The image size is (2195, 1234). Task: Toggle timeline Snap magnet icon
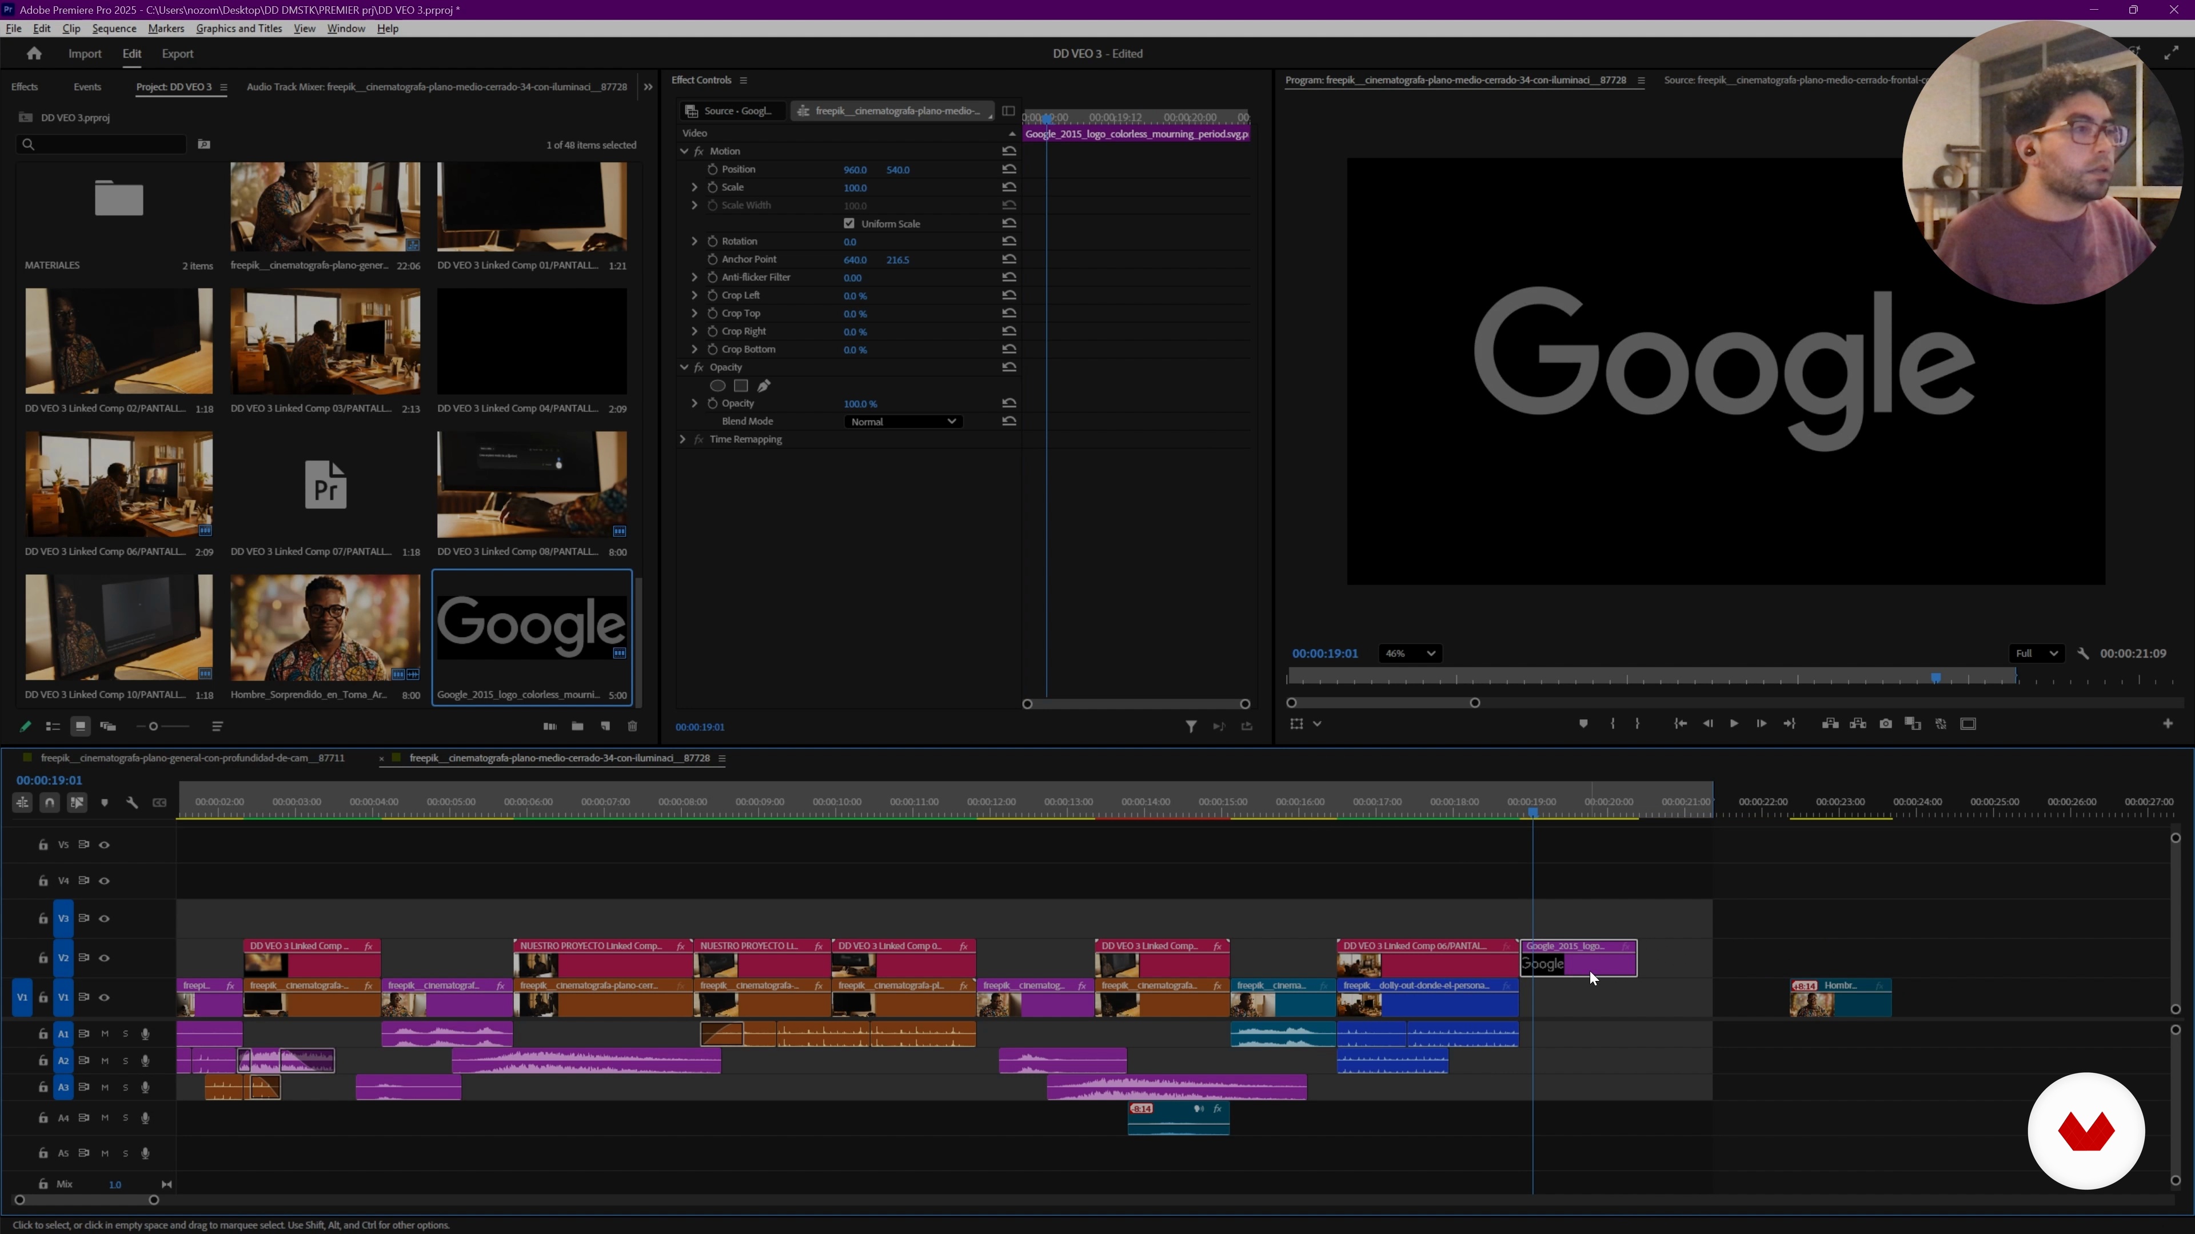(49, 803)
